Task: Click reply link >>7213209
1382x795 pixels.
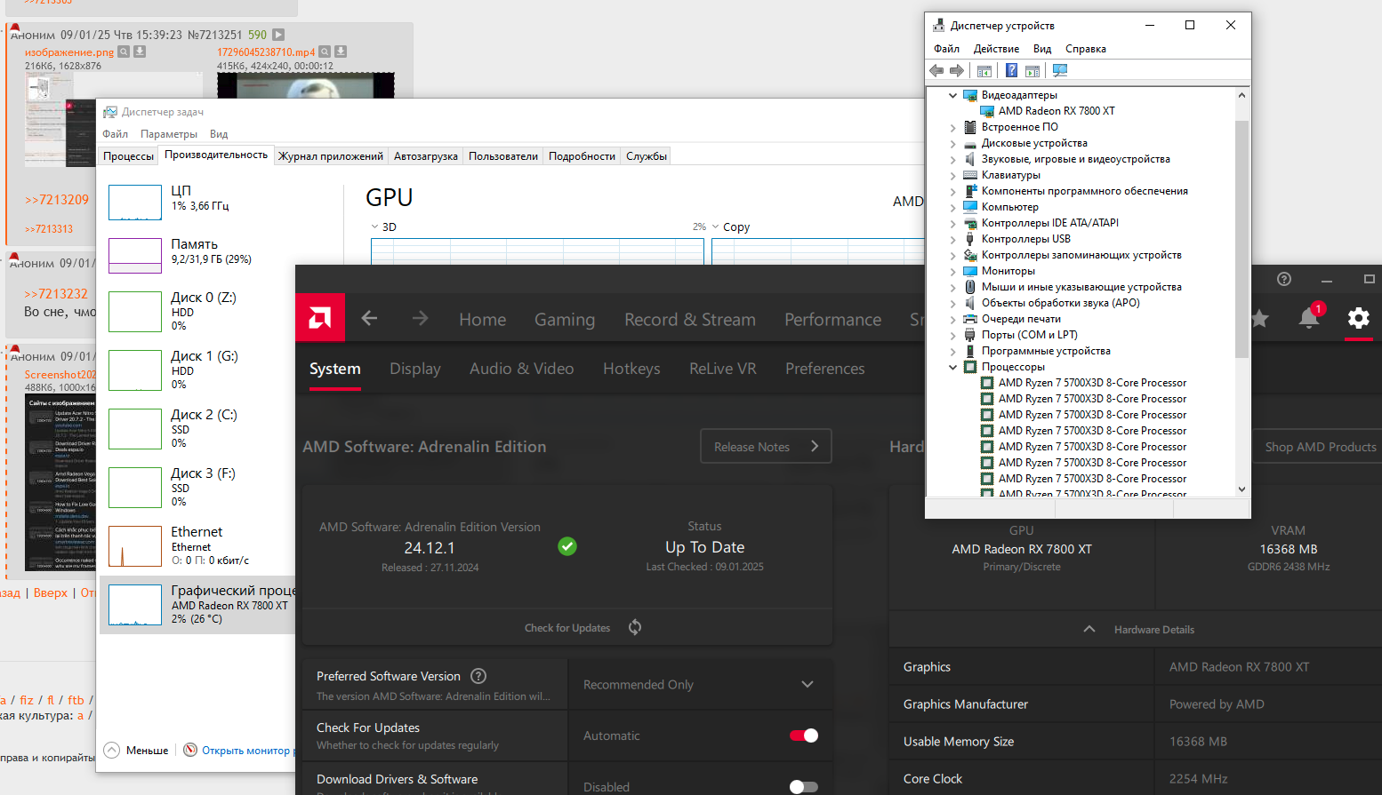Action: click(x=57, y=200)
